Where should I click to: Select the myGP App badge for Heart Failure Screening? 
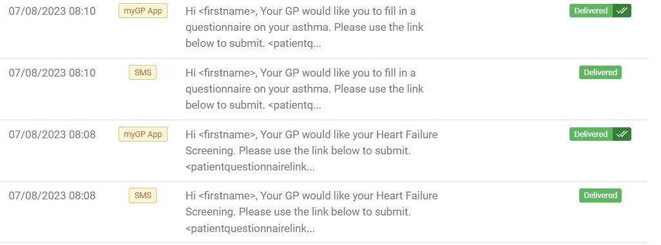[x=143, y=134]
